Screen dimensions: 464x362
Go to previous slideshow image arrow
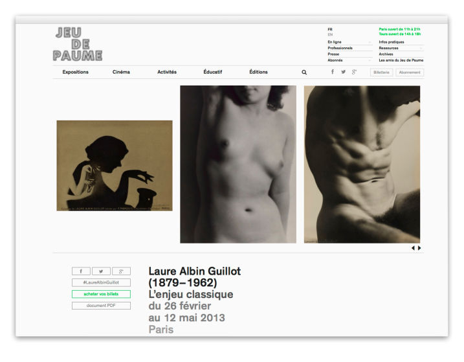[413, 248]
